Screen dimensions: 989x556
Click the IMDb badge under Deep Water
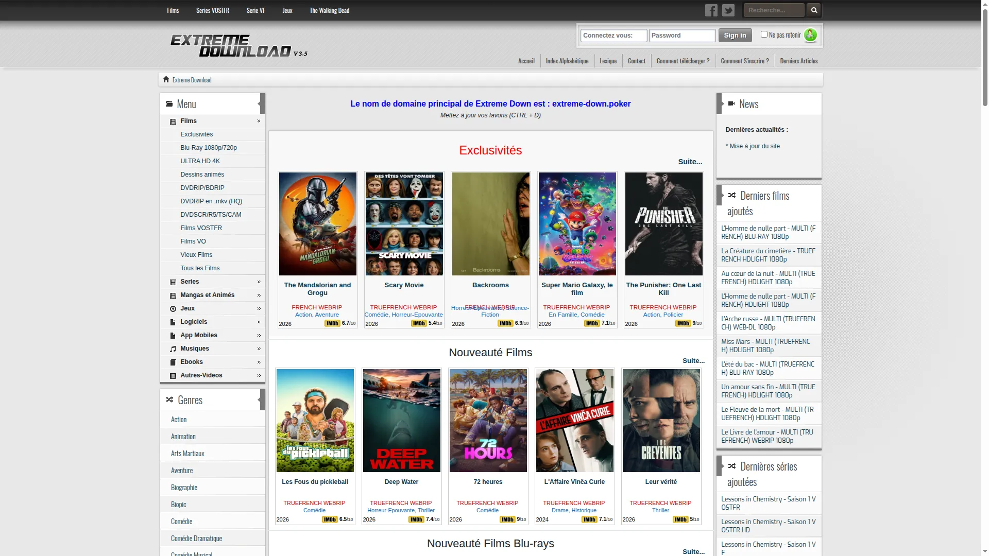[x=416, y=519]
